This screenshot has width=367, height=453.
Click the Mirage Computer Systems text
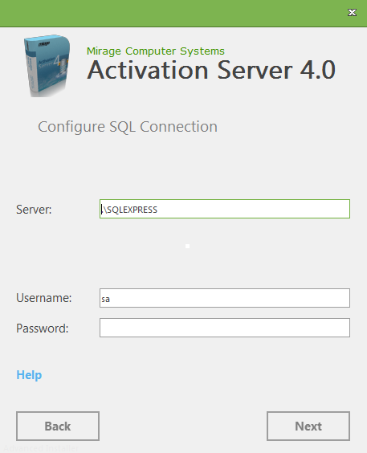pyautogui.click(x=156, y=51)
